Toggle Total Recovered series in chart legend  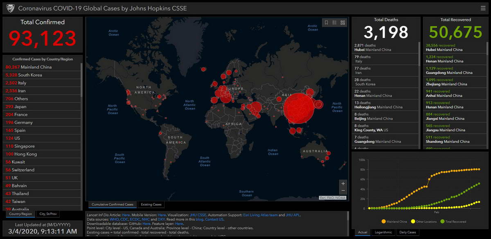(454, 221)
